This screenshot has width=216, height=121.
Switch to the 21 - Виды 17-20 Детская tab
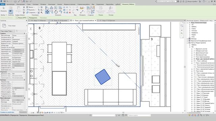[x=107, y=21]
